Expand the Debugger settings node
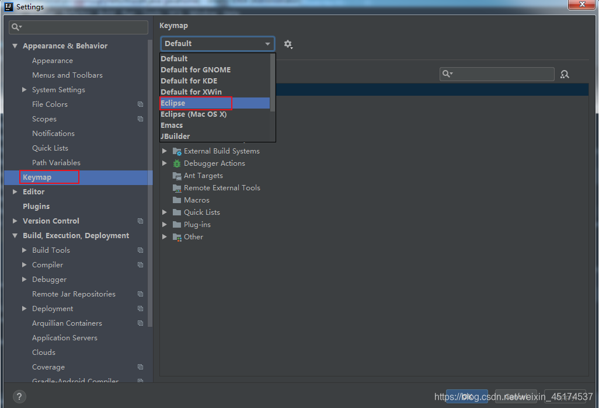 (x=25, y=279)
